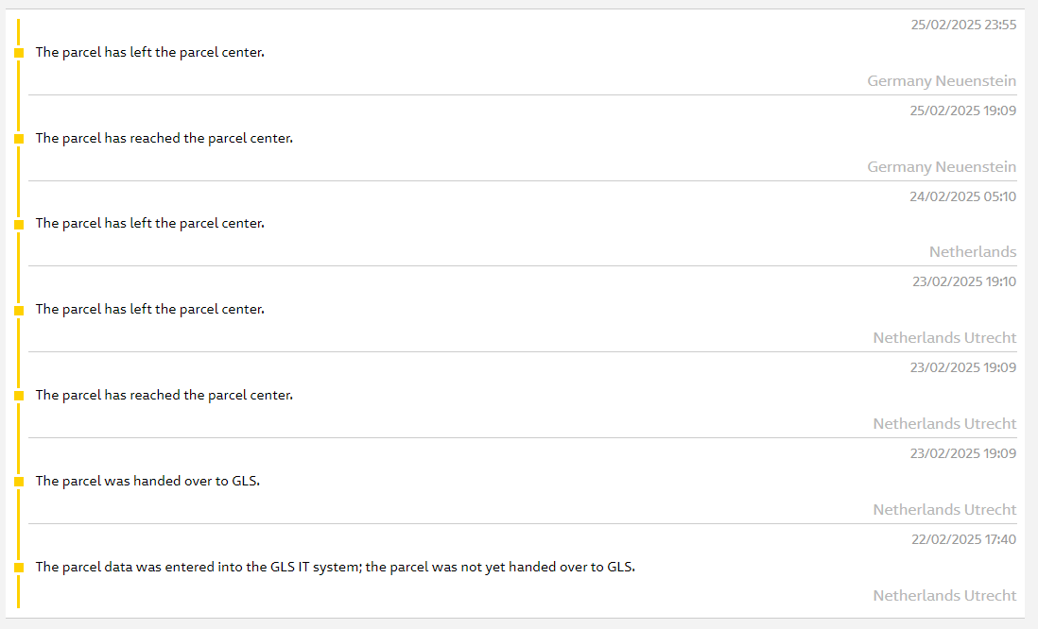
Task: Click the top Germany Neuenstein location label
Action: pyautogui.click(x=942, y=80)
